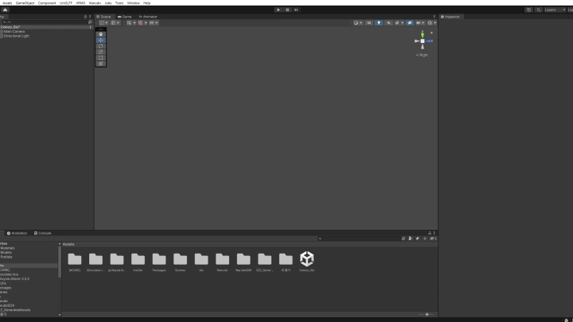Select the Scale tool

click(101, 52)
